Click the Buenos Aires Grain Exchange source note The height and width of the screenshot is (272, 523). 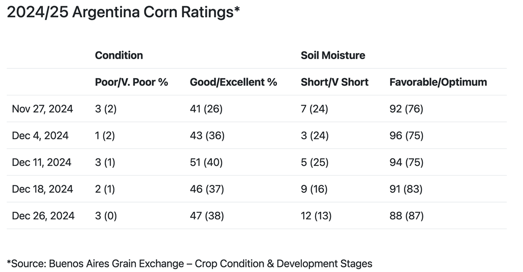pyautogui.click(x=189, y=264)
